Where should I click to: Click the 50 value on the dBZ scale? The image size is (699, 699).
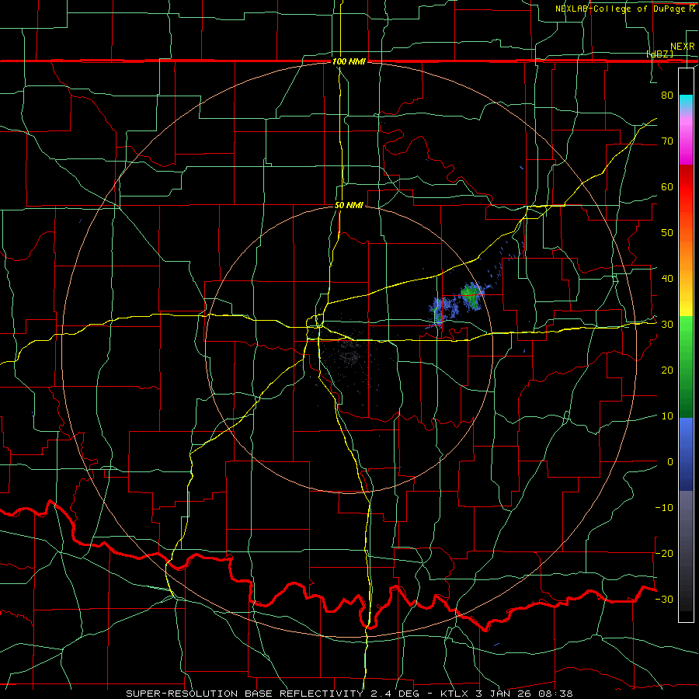[667, 233]
